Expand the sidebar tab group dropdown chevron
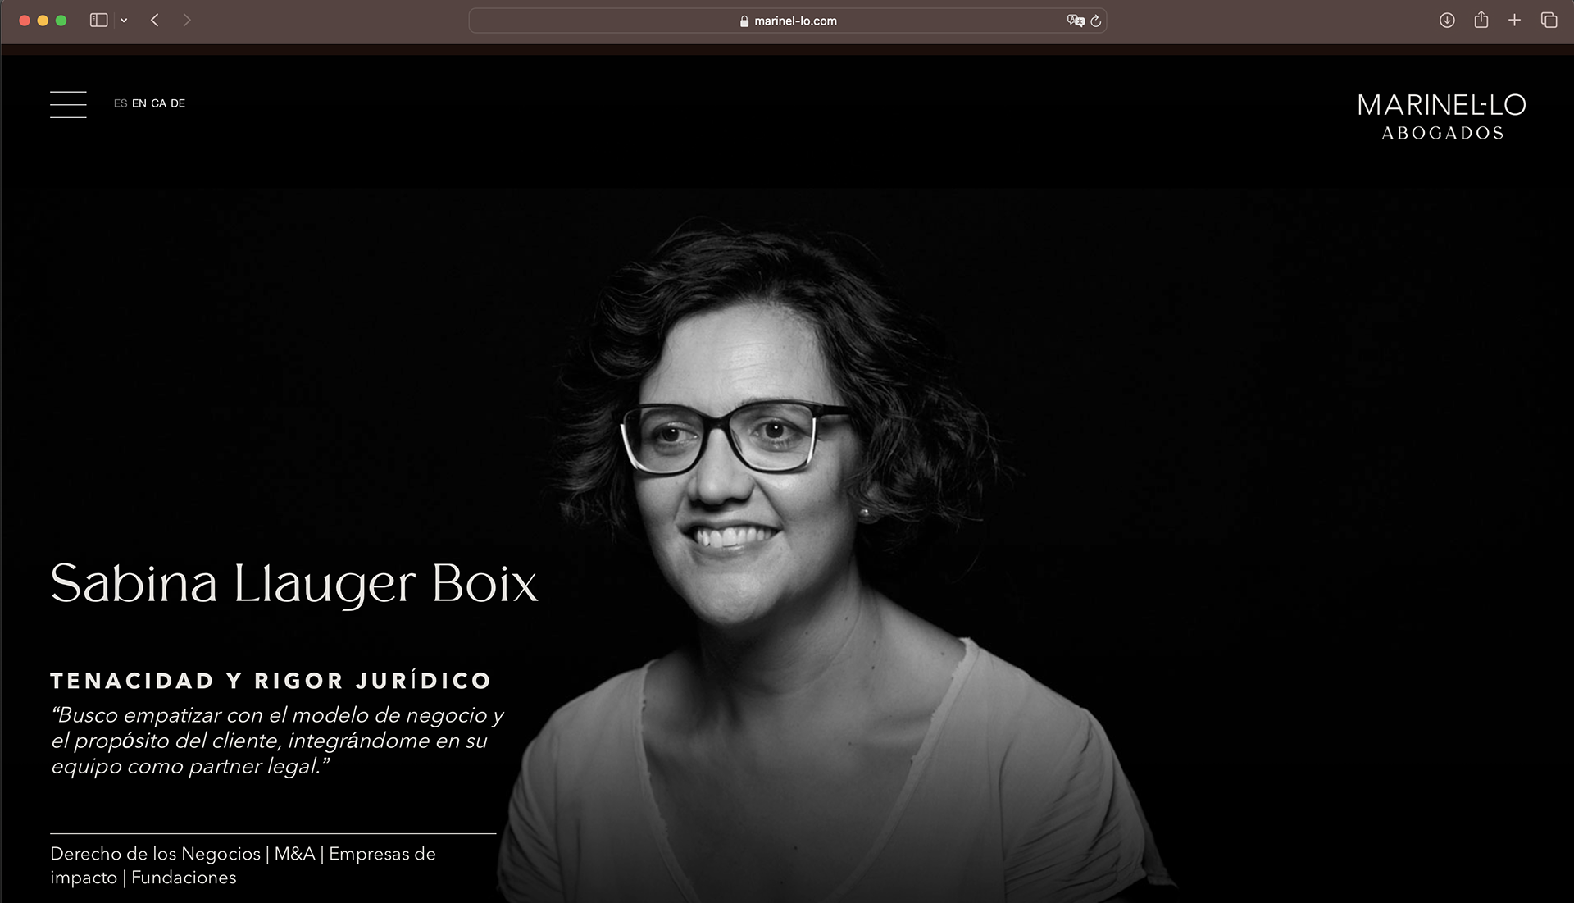1574x903 pixels. tap(124, 21)
